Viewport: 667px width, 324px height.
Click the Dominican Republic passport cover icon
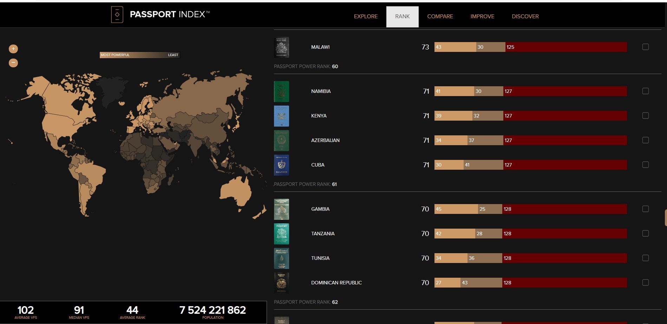[281, 283]
